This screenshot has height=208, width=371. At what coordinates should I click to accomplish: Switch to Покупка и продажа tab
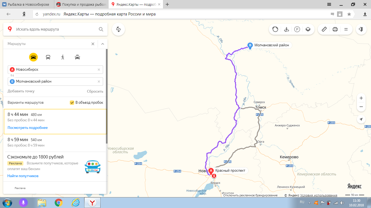point(81,5)
